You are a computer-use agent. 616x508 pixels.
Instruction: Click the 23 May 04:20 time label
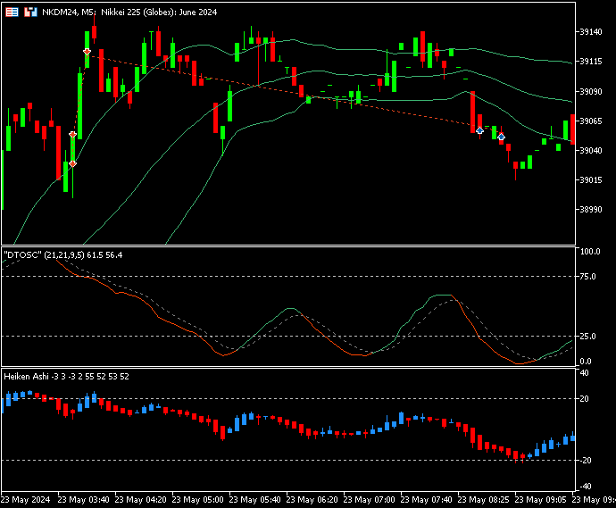141,500
